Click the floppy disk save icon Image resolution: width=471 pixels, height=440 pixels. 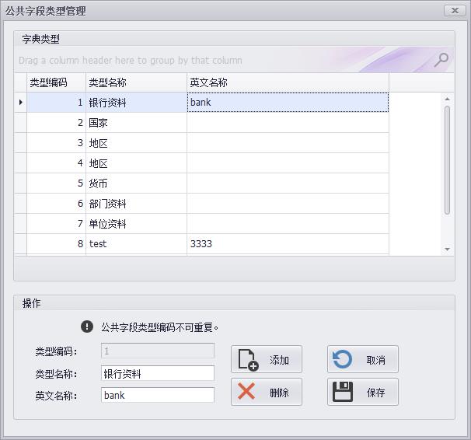pos(343,392)
